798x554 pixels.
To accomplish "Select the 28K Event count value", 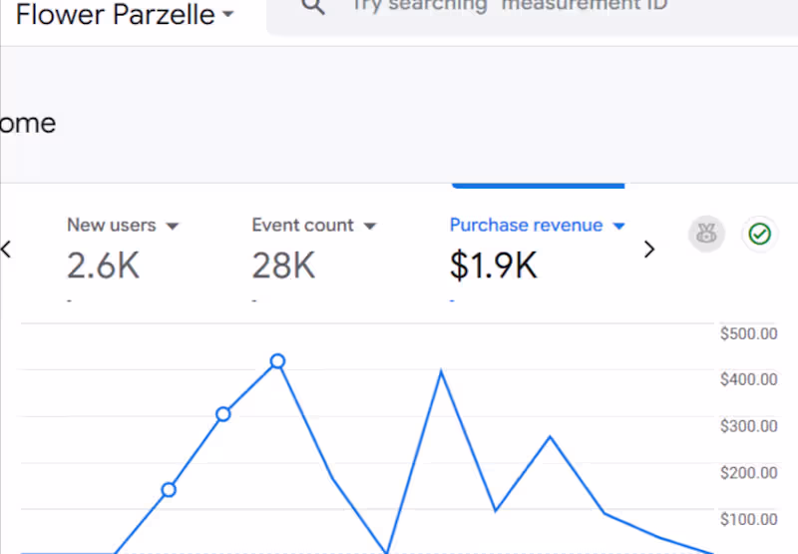I will [283, 266].
